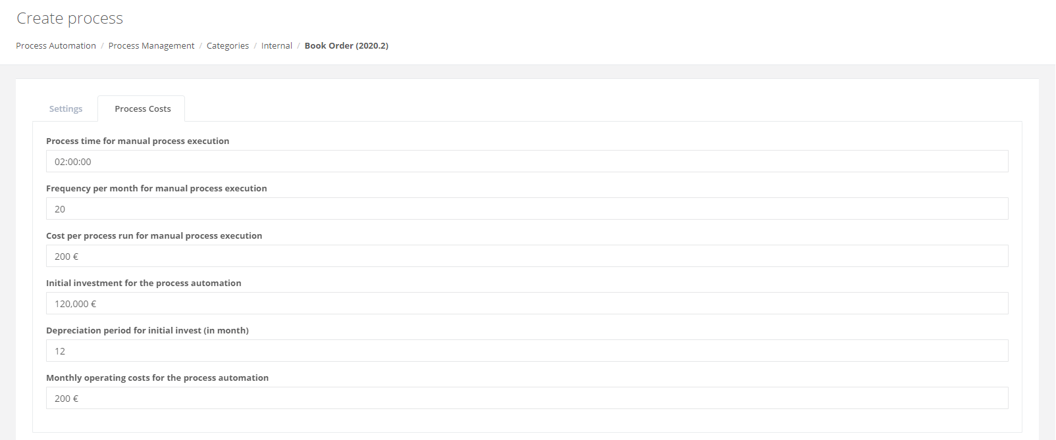Click Book Order (2020.2) breadcrumb
The height and width of the screenshot is (440, 1056).
(346, 46)
